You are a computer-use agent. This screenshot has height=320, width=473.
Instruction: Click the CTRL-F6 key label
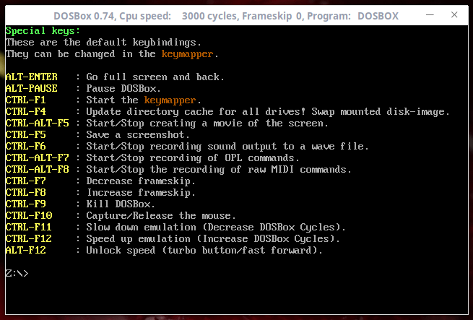(25, 147)
